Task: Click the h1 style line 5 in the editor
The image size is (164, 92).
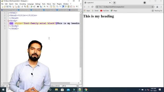Action: click(x=44, y=23)
